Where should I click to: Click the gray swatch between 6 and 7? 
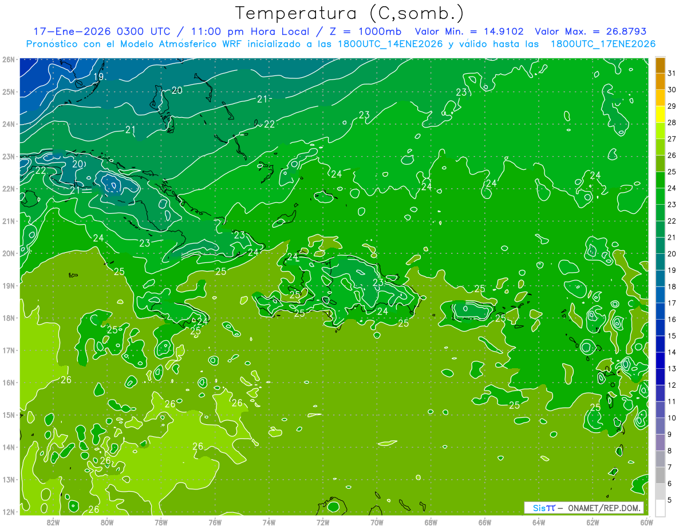click(661, 475)
